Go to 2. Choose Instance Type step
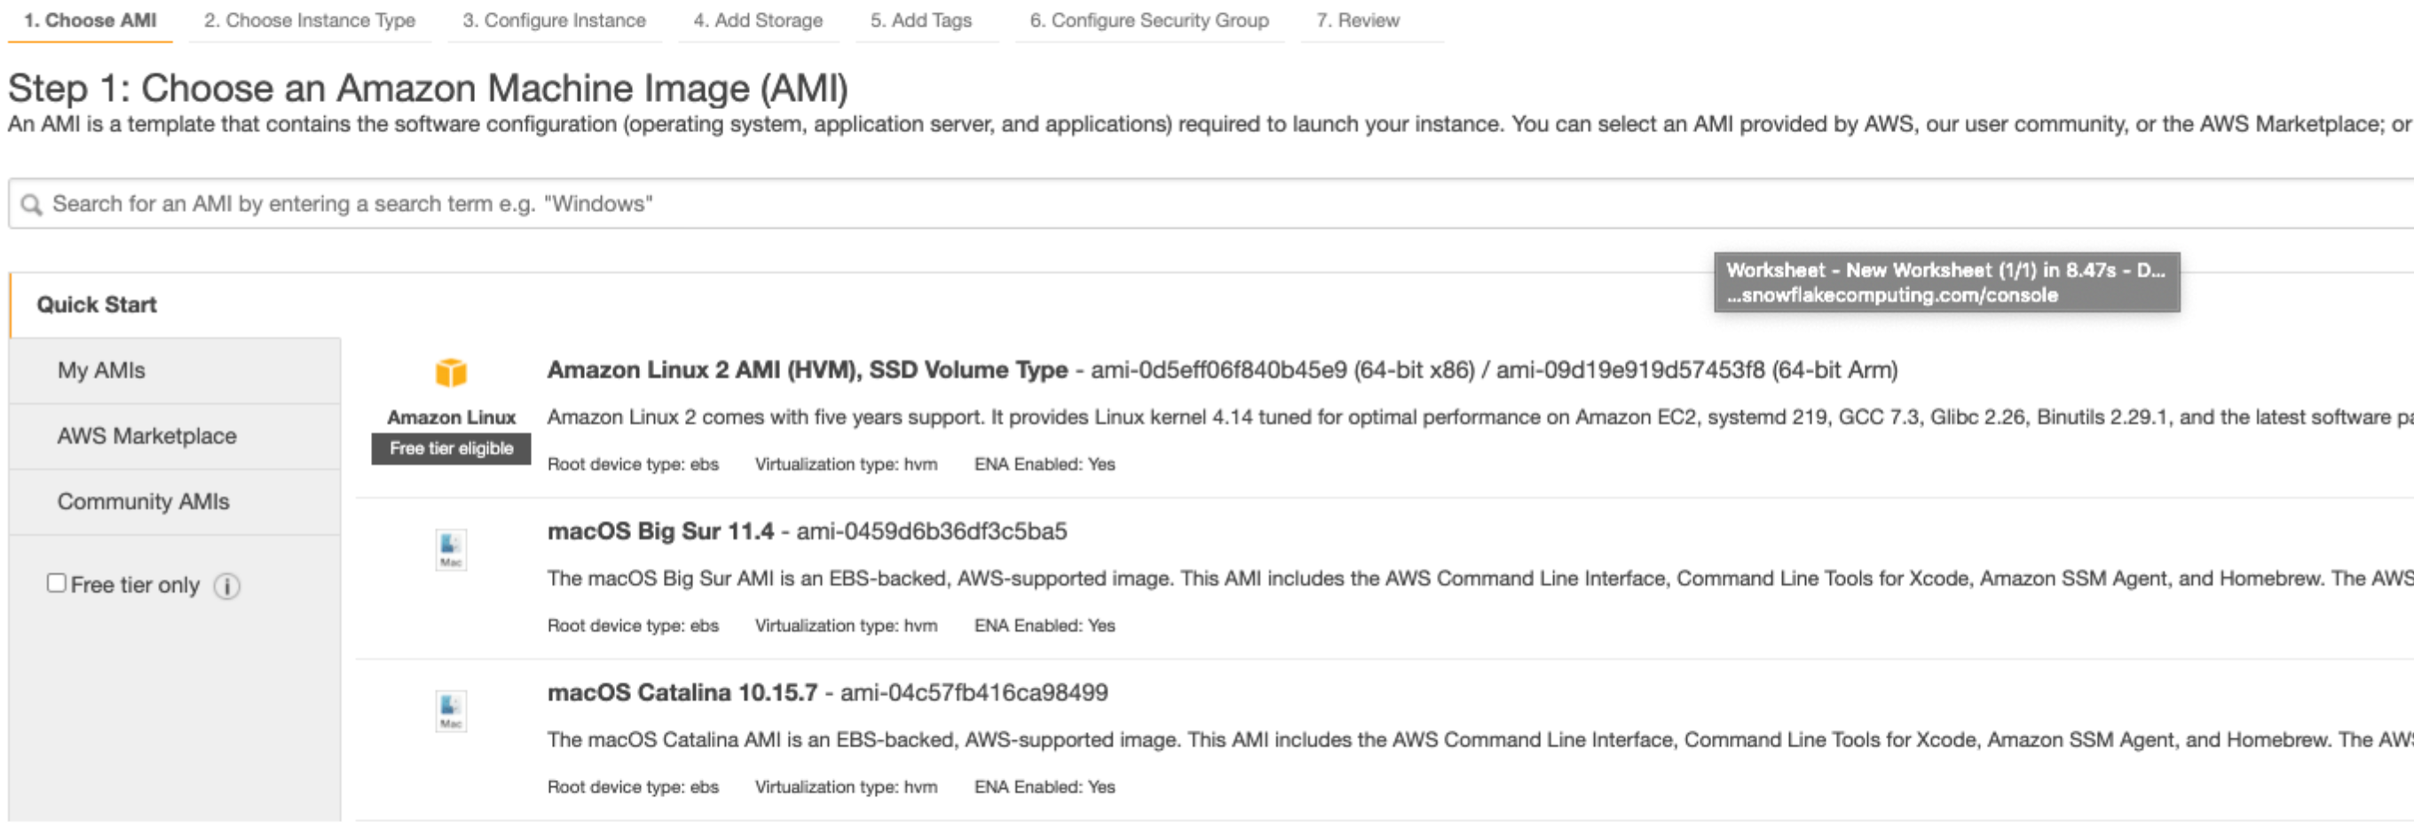Image resolution: width=2414 pixels, height=827 pixels. tap(309, 20)
